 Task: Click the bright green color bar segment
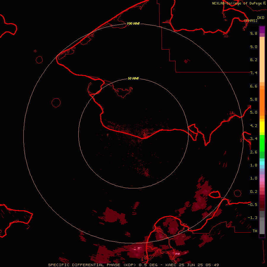tap(262, 143)
